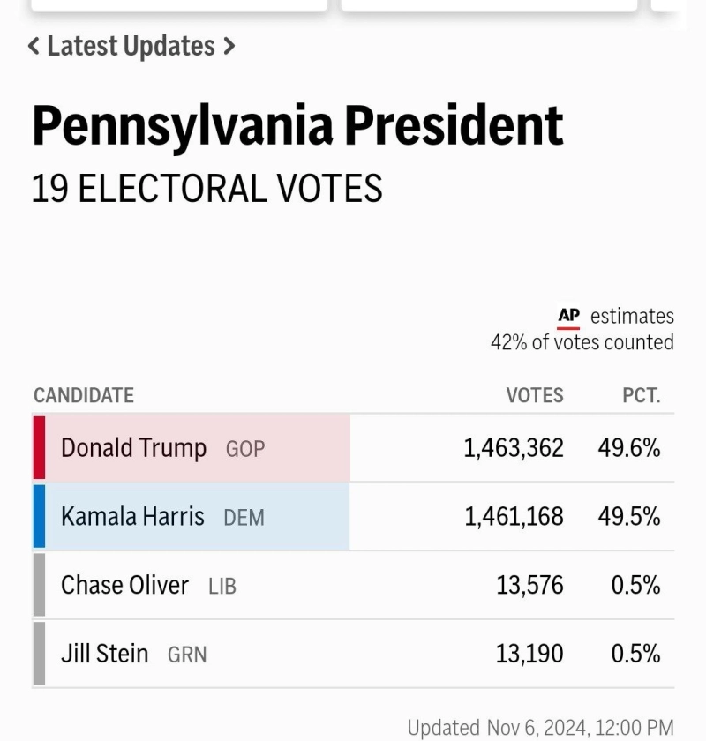Select the Donald Trump candidate name

tap(133, 448)
